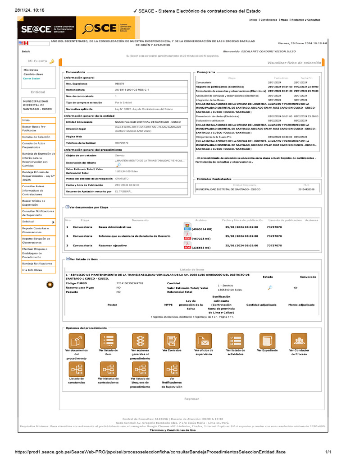Click the round pause button in the sidebar
This screenshot has height=462, width=346.
pyautogui.click(x=50, y=285)
